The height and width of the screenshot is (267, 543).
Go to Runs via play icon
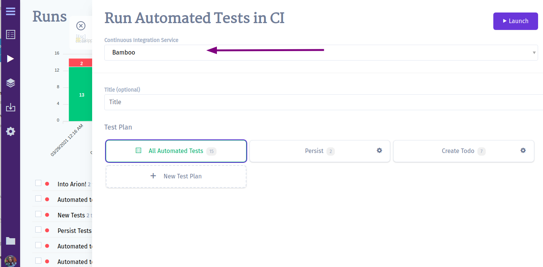pos(11,59)
